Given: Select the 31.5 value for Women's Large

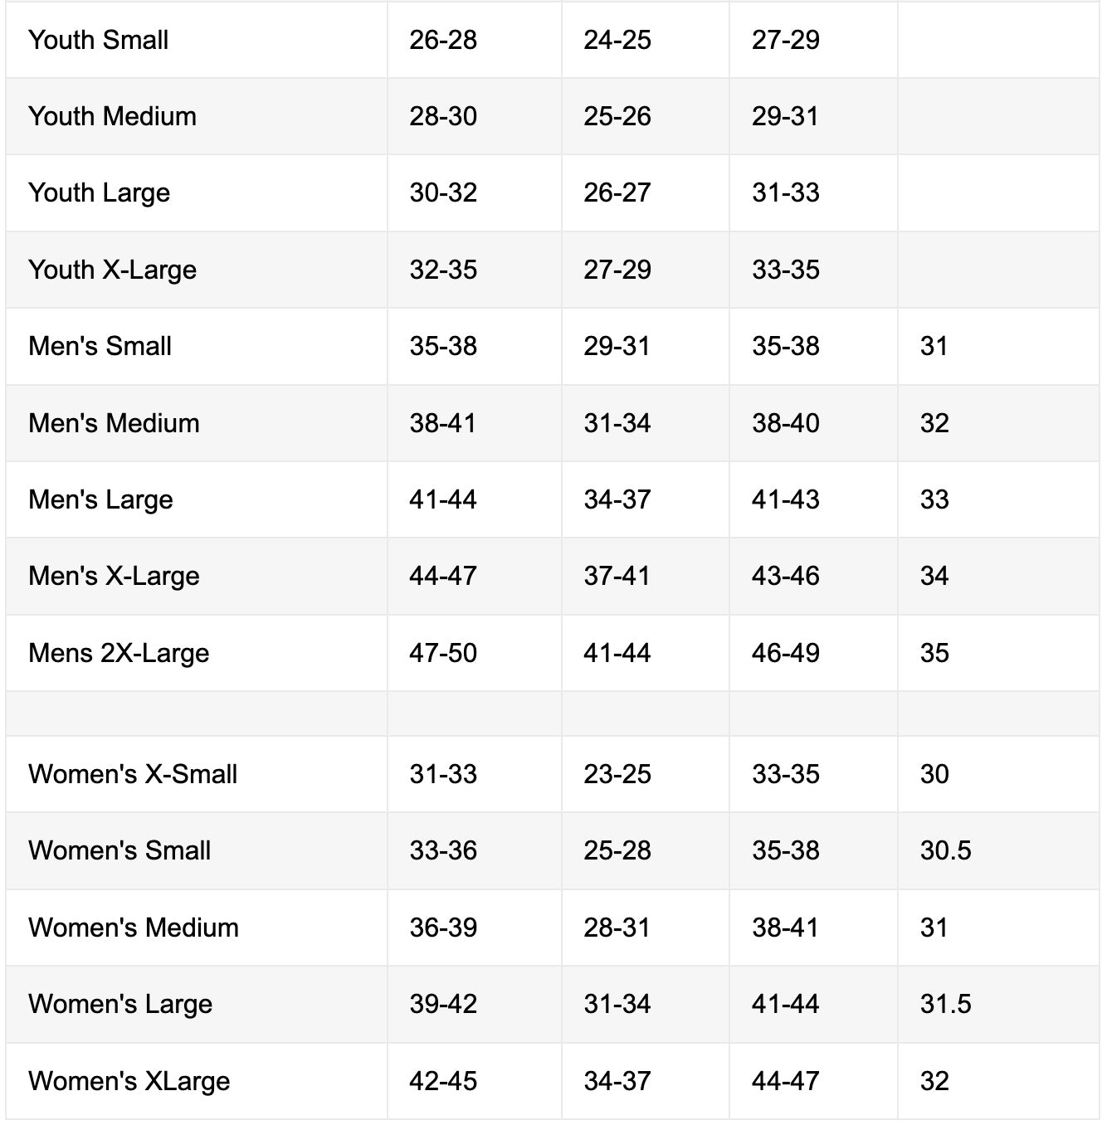Looking at the screenshot, I should click(945, 1004).
